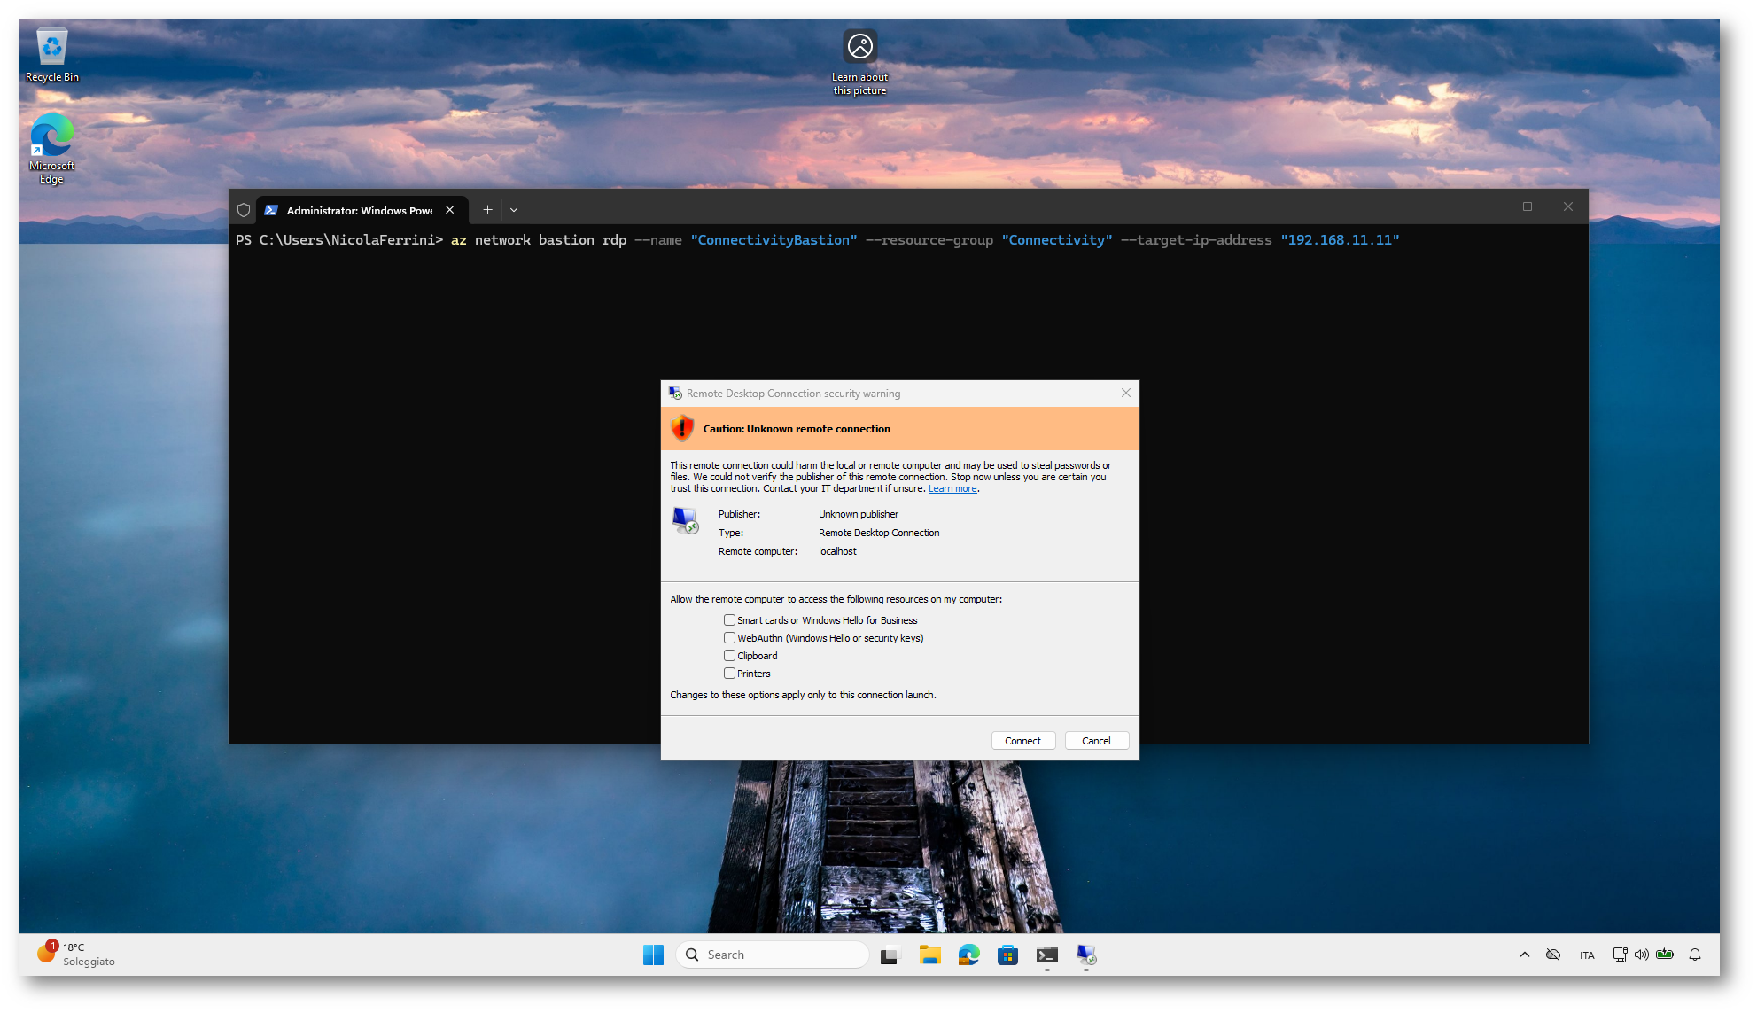1757x1013 pixels.
Task: Click the Remote Desktop Connection taskbar icon
Action: click(1086, 955)
